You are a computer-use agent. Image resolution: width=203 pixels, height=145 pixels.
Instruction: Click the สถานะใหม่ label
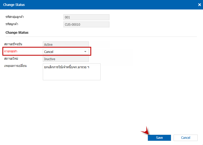tap(12, 59)
